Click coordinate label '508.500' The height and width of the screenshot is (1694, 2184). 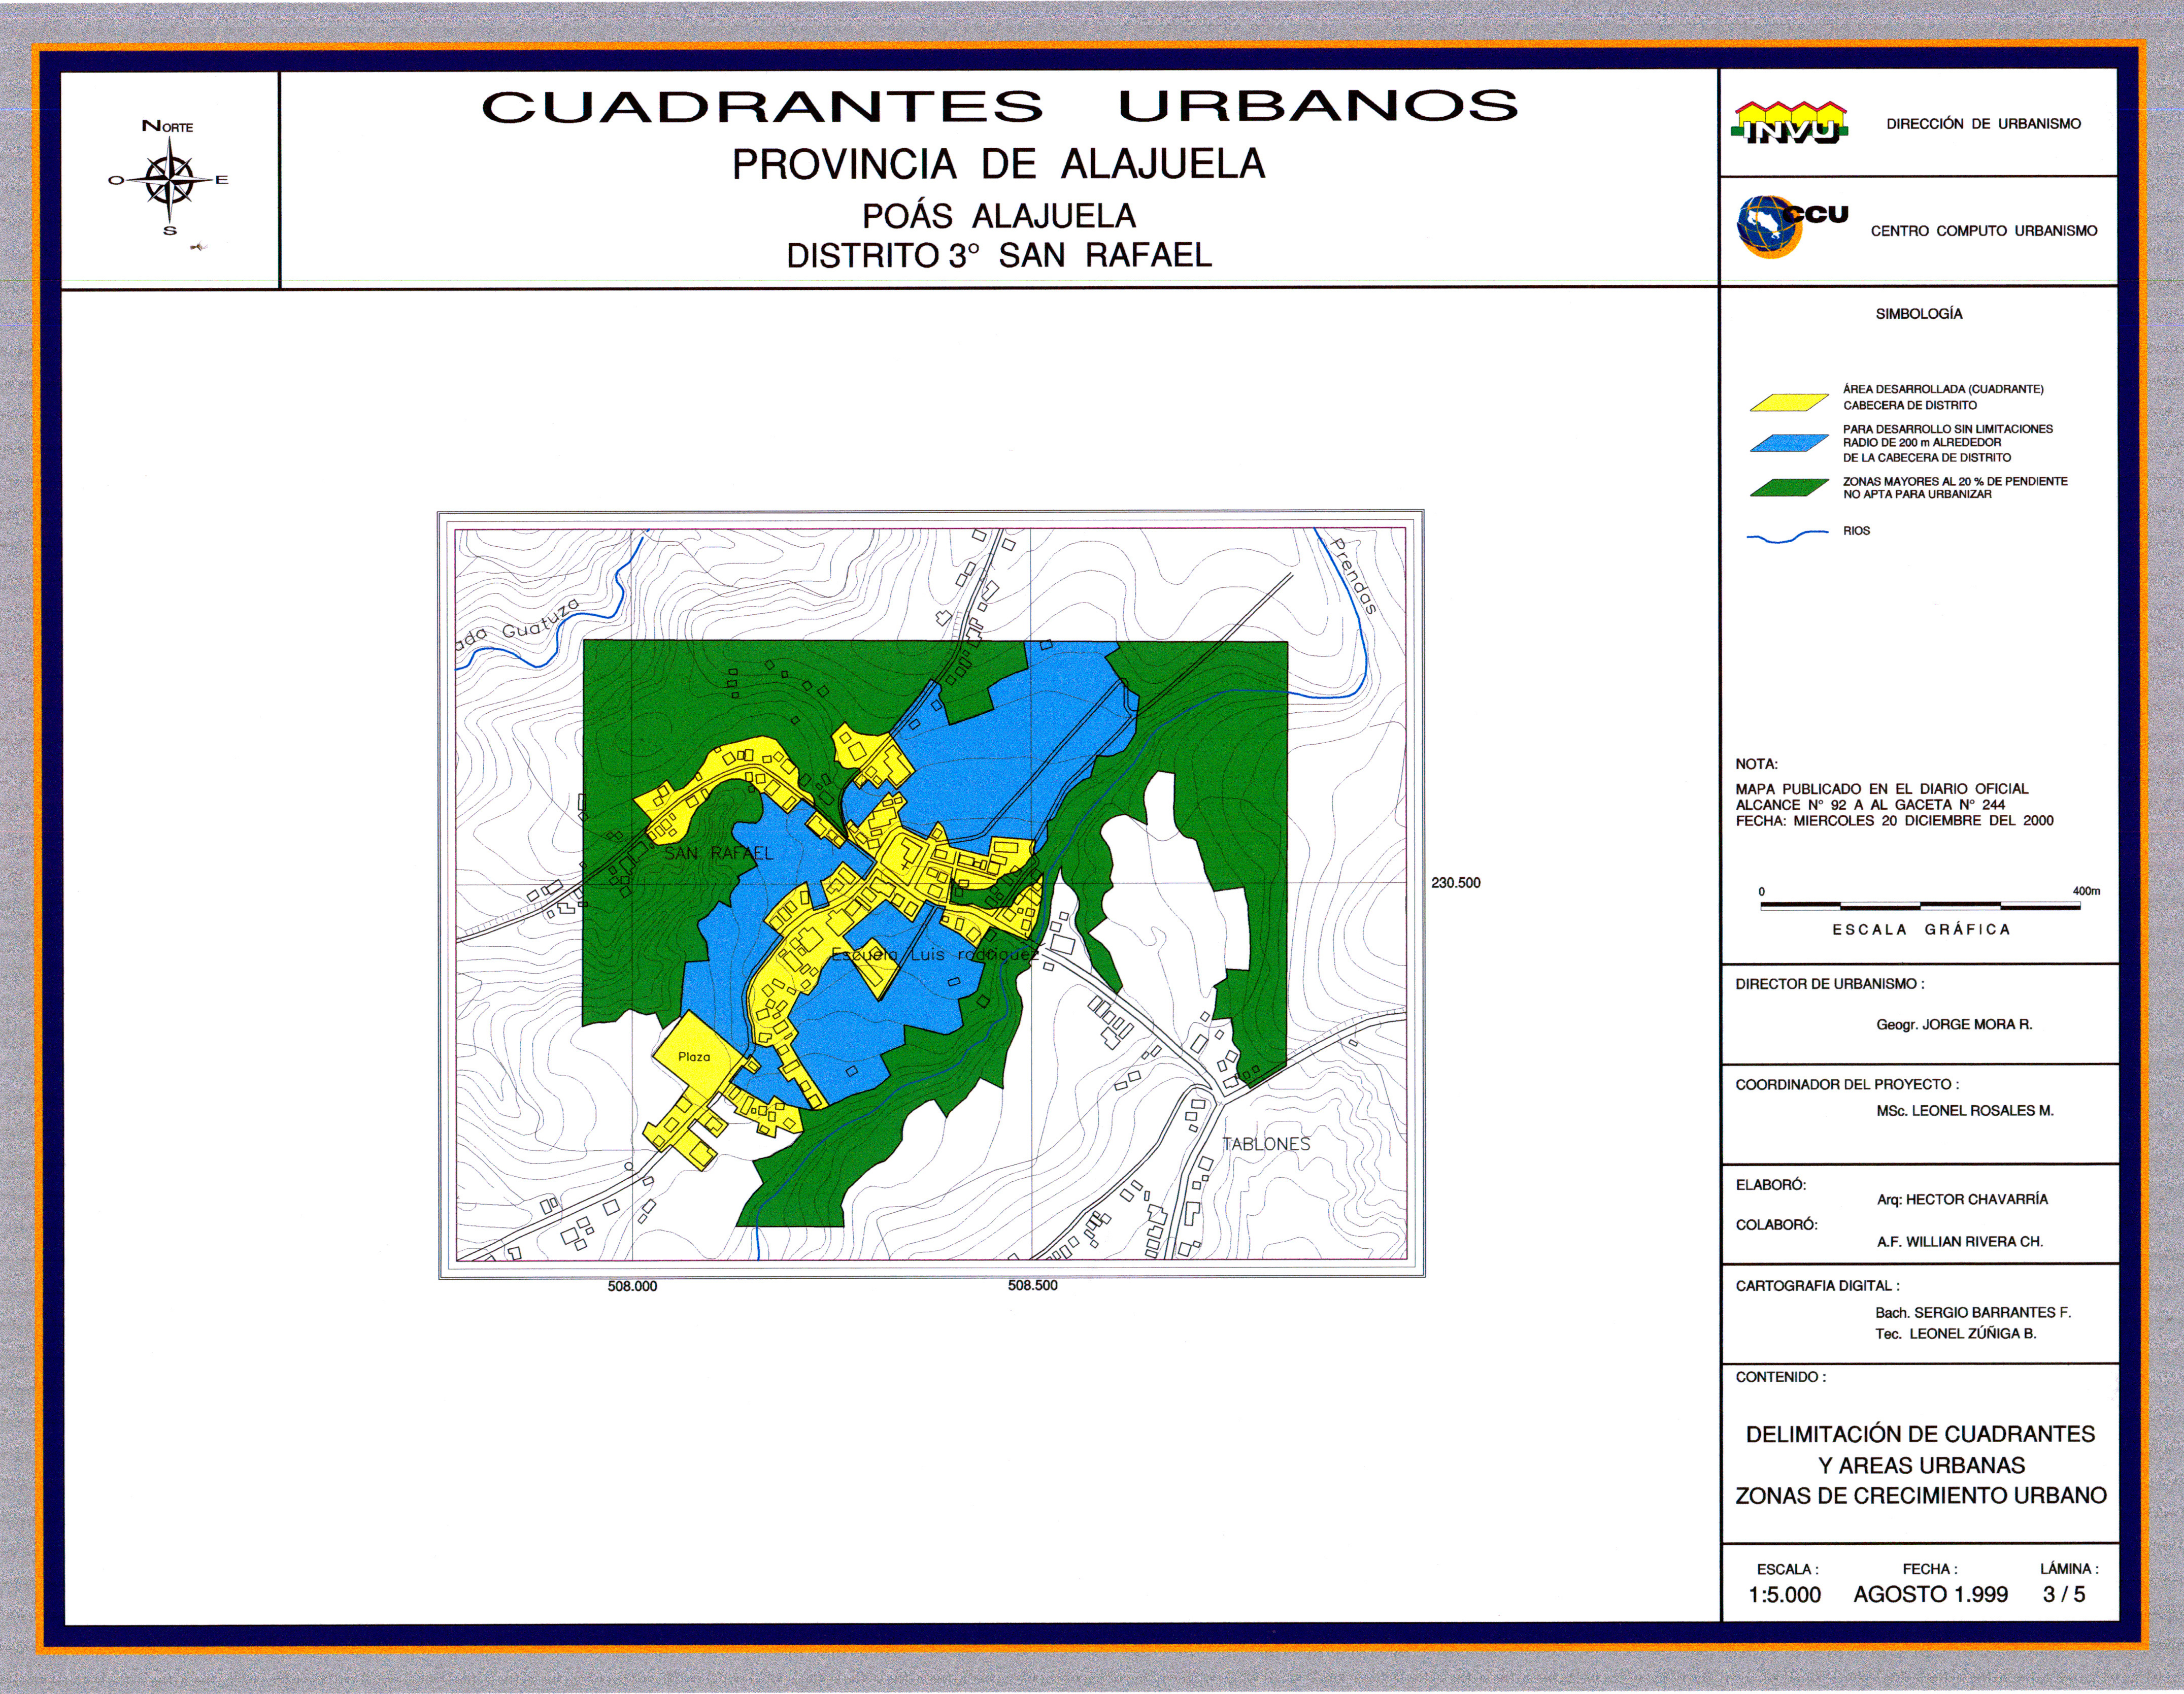point(1032,1285)
